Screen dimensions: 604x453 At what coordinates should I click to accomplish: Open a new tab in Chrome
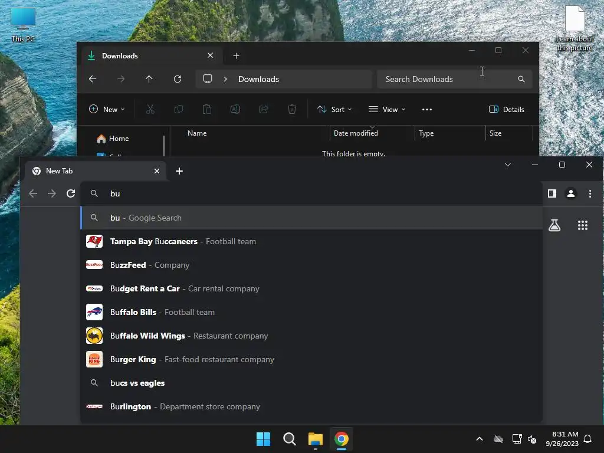point(179,171)
